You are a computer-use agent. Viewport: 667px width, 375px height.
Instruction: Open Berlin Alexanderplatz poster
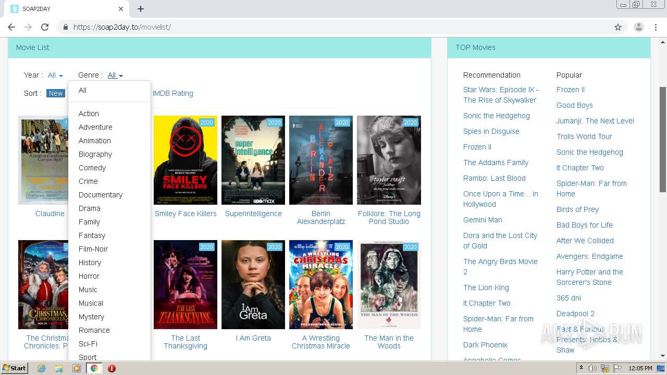pos(321,160)
